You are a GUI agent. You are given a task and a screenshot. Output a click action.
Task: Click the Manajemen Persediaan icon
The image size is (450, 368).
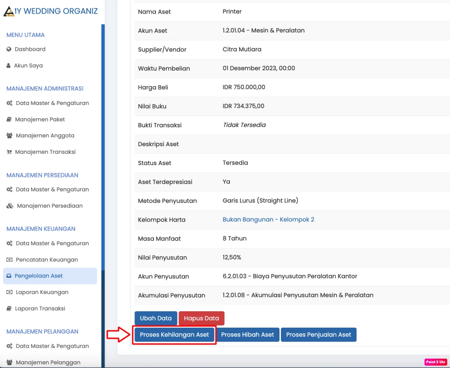(9, 206)
